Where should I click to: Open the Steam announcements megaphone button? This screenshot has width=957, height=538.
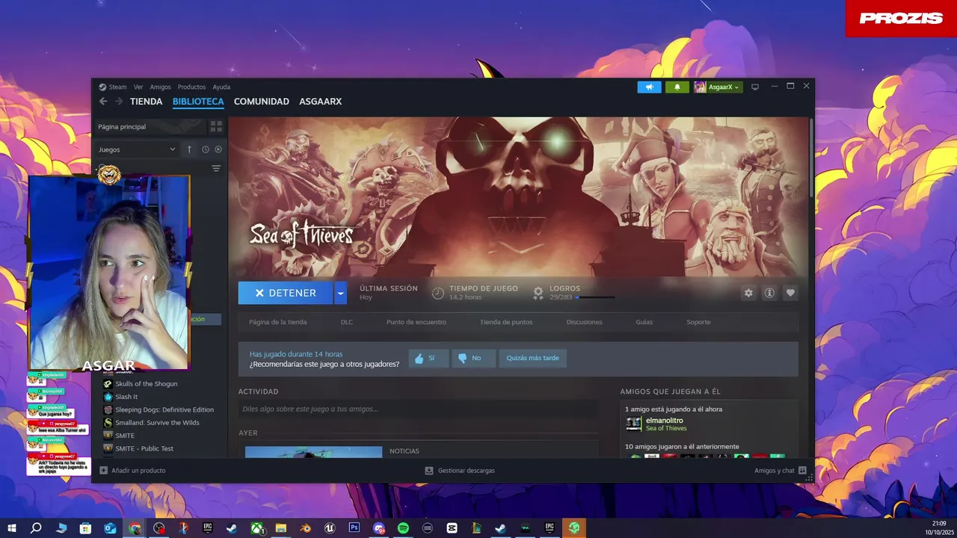tap(649, 87)
